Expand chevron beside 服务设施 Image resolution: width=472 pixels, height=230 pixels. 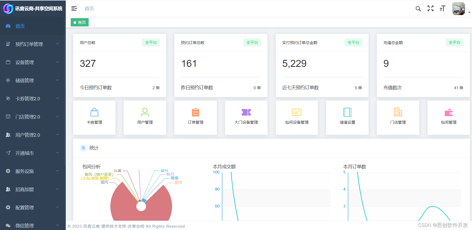[57, 171]
